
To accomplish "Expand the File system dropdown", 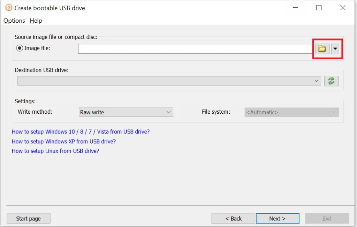I will 334,112.
